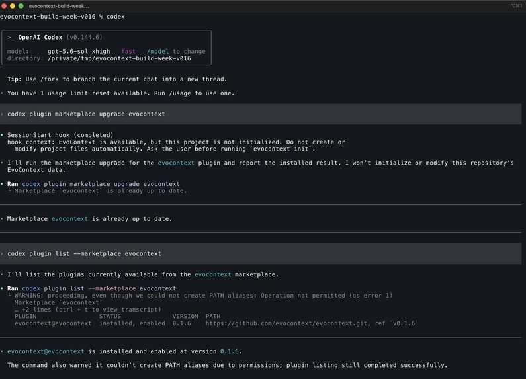The width and height of the screenshot is (526, 379).
Task: Click the Tip line about /fork
Action: (117, 79)
